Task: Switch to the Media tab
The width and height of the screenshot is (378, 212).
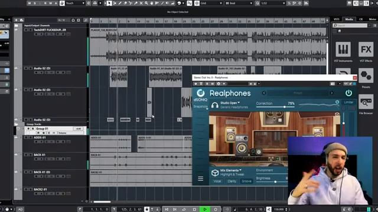Action: click(349, 19)
